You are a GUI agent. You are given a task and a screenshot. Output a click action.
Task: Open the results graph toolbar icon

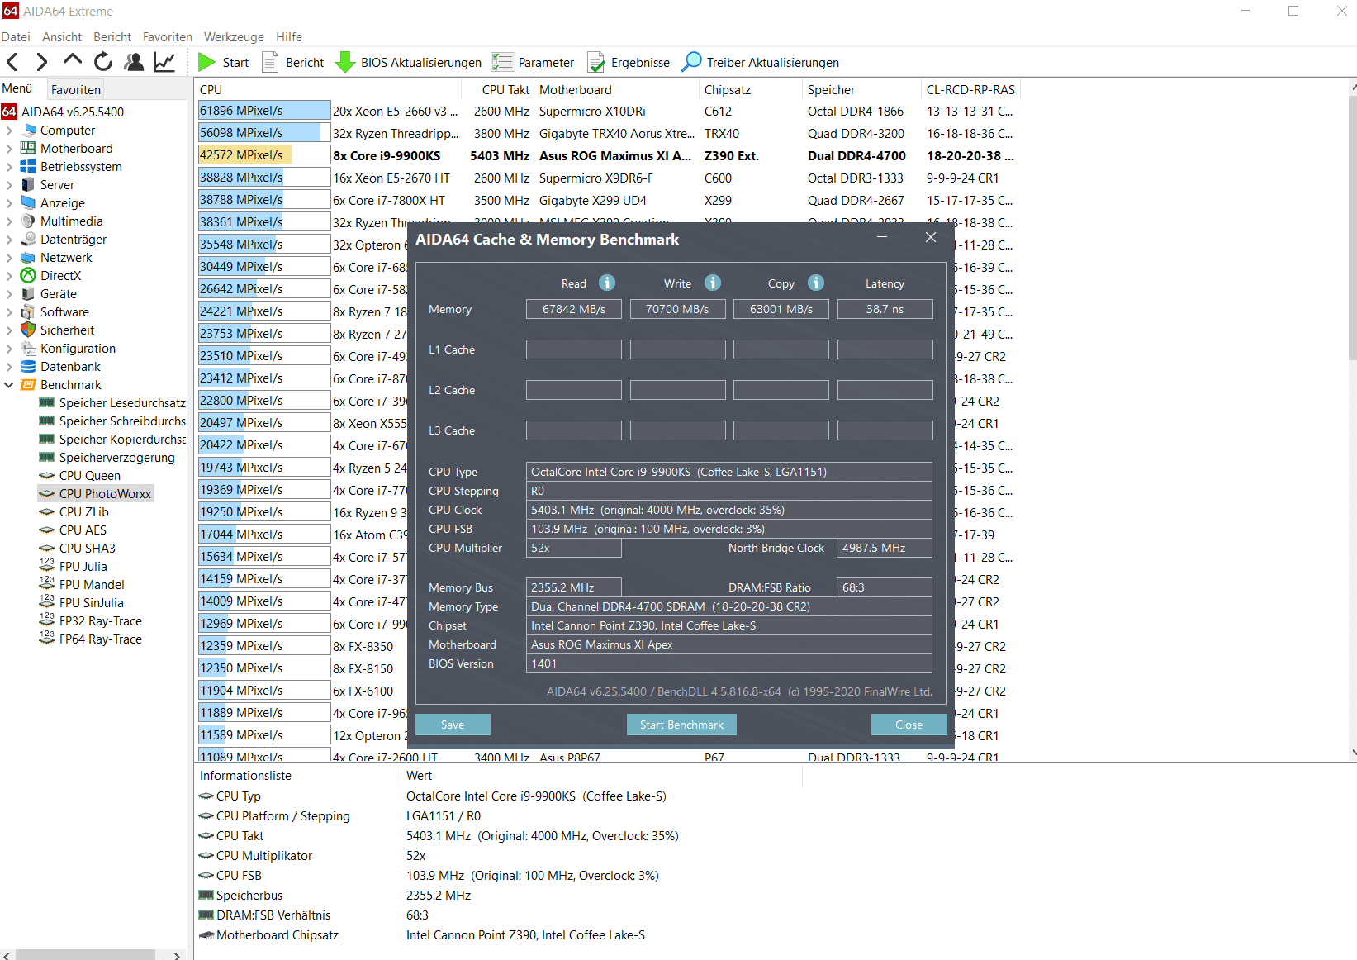tap(164, 62)
